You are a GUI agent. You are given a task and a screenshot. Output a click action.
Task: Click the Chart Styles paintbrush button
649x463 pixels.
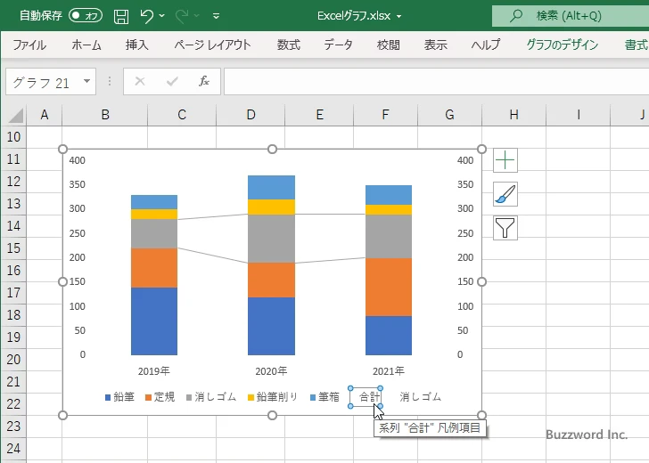505,194
